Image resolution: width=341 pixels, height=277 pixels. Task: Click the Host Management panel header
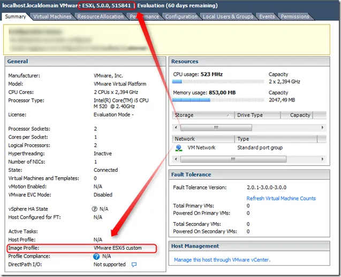(x=249, y=246)
